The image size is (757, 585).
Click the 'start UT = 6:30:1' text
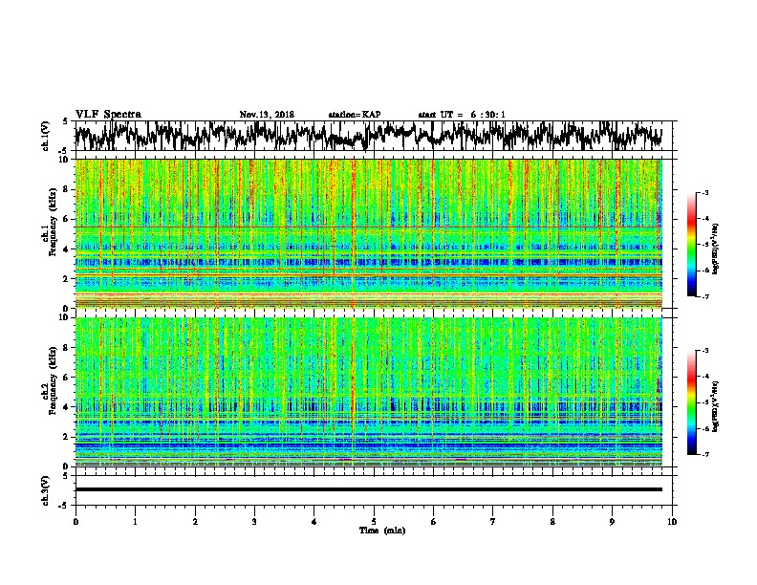pyautogui.click(x=462, y=115)
